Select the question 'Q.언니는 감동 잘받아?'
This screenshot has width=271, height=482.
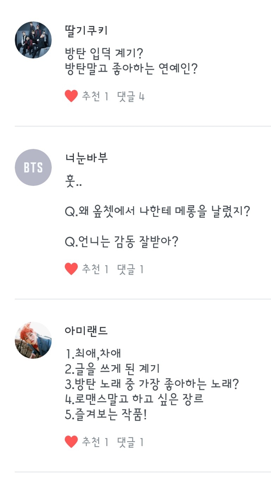click(x=121, y=242)
